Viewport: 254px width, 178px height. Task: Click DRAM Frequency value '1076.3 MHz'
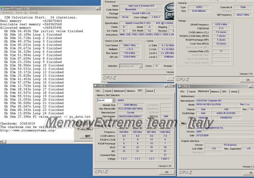click(x=221, y=25)
